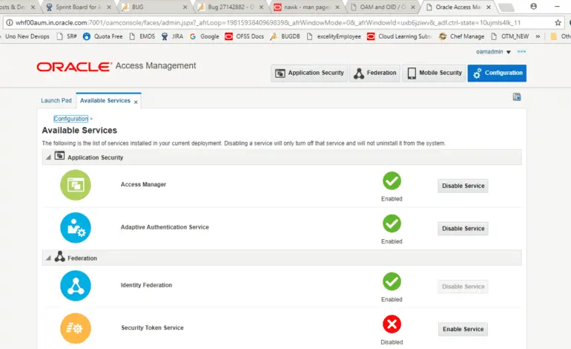Screen dimensions: 571x349
Task: Open the three-dots menu near oamadmin
Action: point(521,51)
